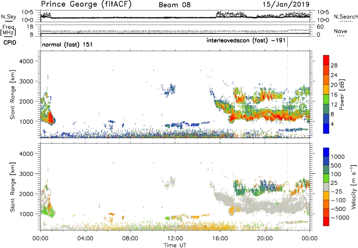Click the red top segment of the Power color bar

click(326, 60)
